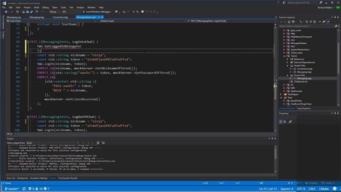341x192 pixels.
Task: Open the Global Scope navigation dropdown
Action: pyautogui.click(x=143, y=21)
